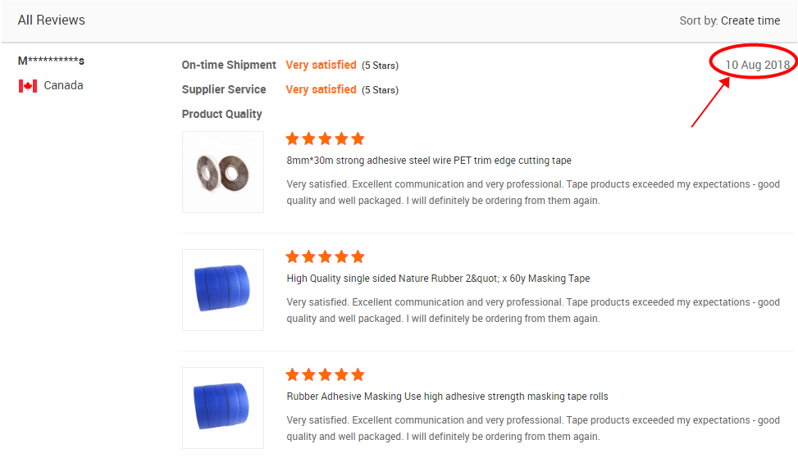Open the third blue masking tape thumbnail
798x476 pixels.
[223, 408]
